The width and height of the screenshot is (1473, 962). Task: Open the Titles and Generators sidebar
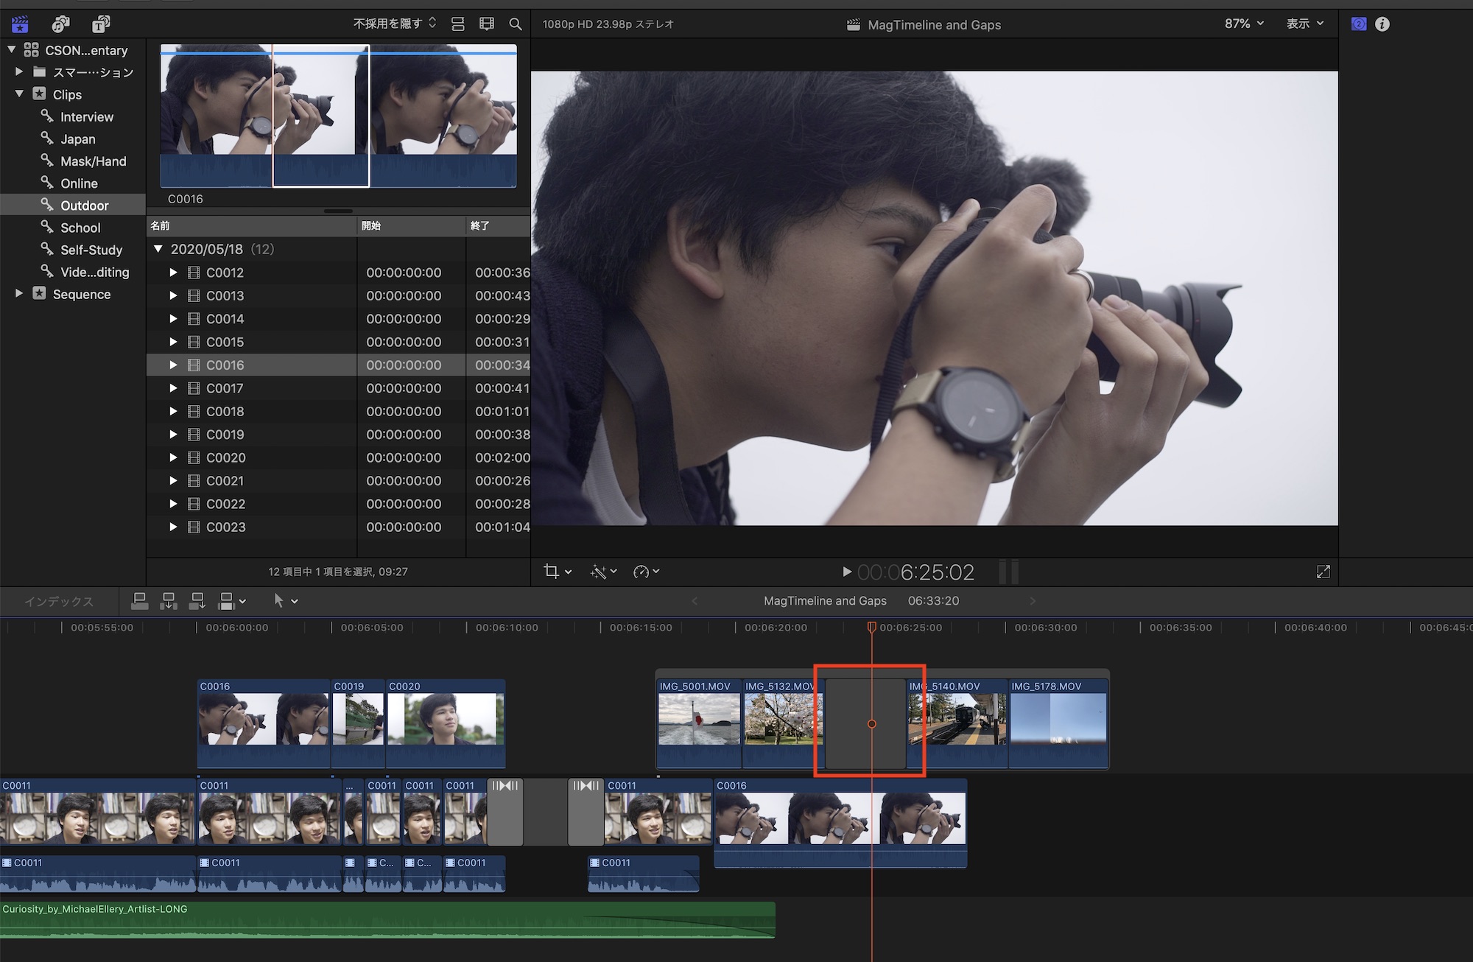[x=101, y=24]
